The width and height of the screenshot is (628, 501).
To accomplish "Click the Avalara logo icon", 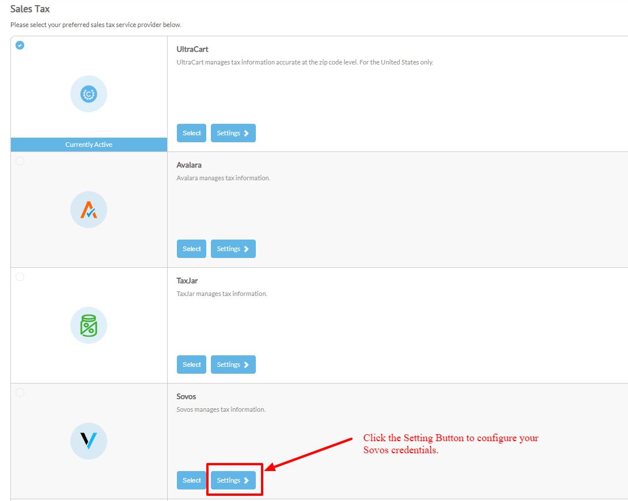I will pyautogui.click(x=89, y=210).
